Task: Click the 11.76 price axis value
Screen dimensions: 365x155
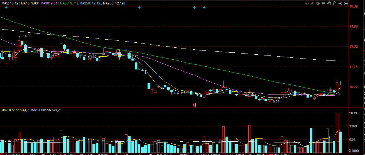Action: tap(354, 67)
